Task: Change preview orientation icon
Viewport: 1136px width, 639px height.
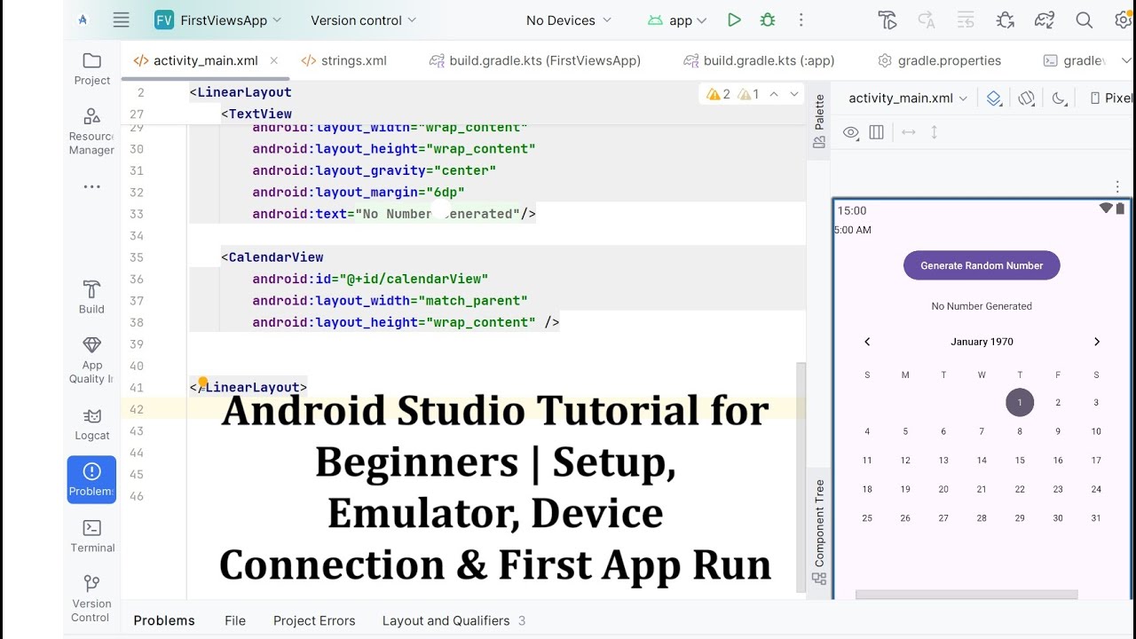Action: click(1027, 99)
